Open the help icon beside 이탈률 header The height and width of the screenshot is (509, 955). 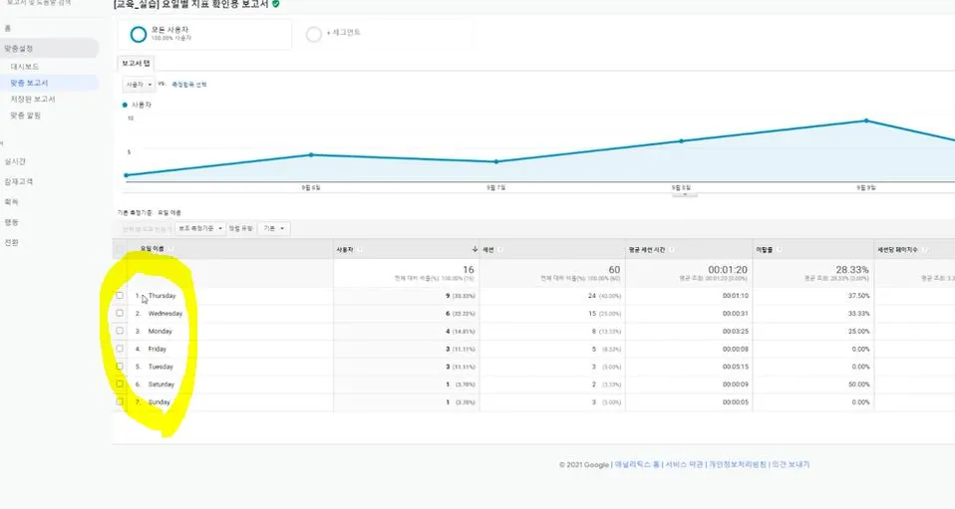780,250
